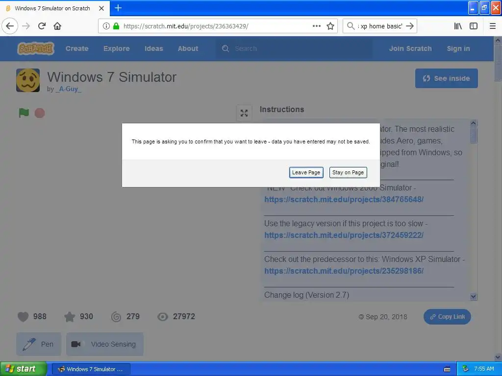
Task: Click the Copy Link button
Action: coord(447,317)
